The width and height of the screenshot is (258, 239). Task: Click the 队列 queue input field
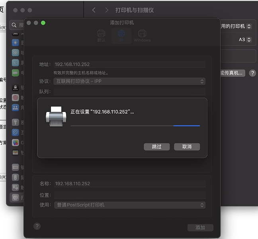[x=129, y=92]
